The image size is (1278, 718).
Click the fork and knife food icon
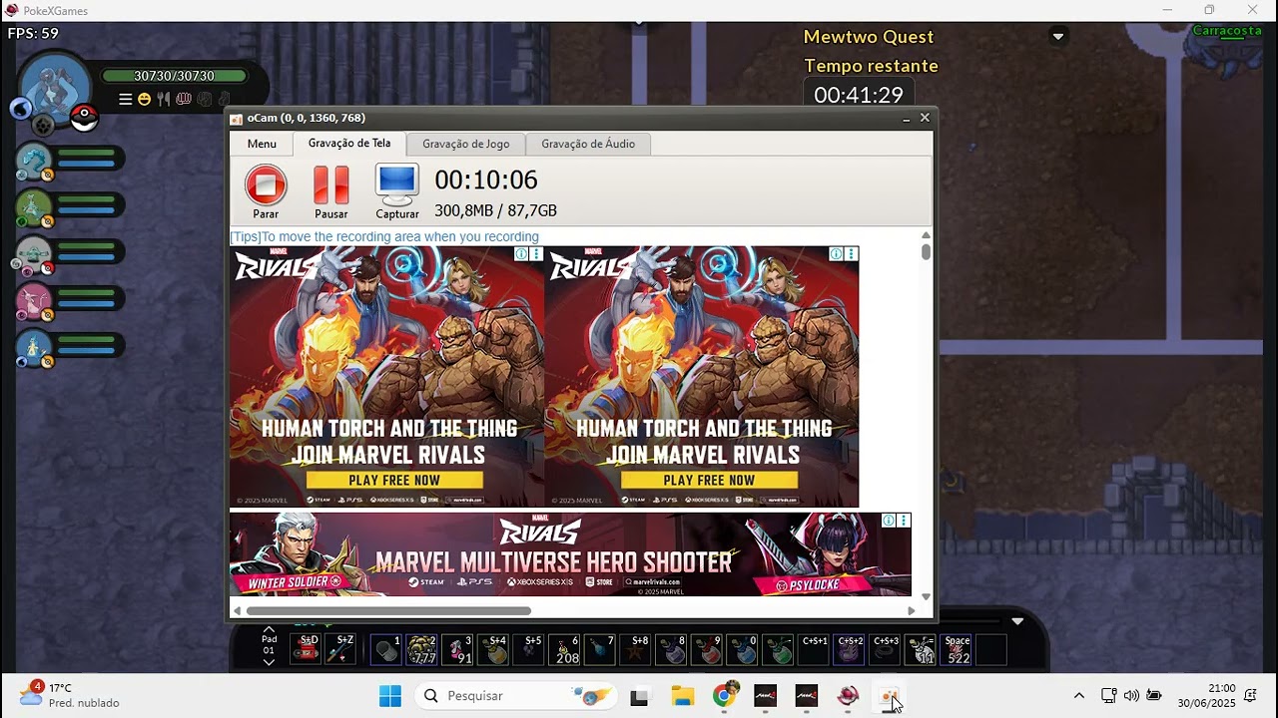pyautogui.click(x=164, y=99)
